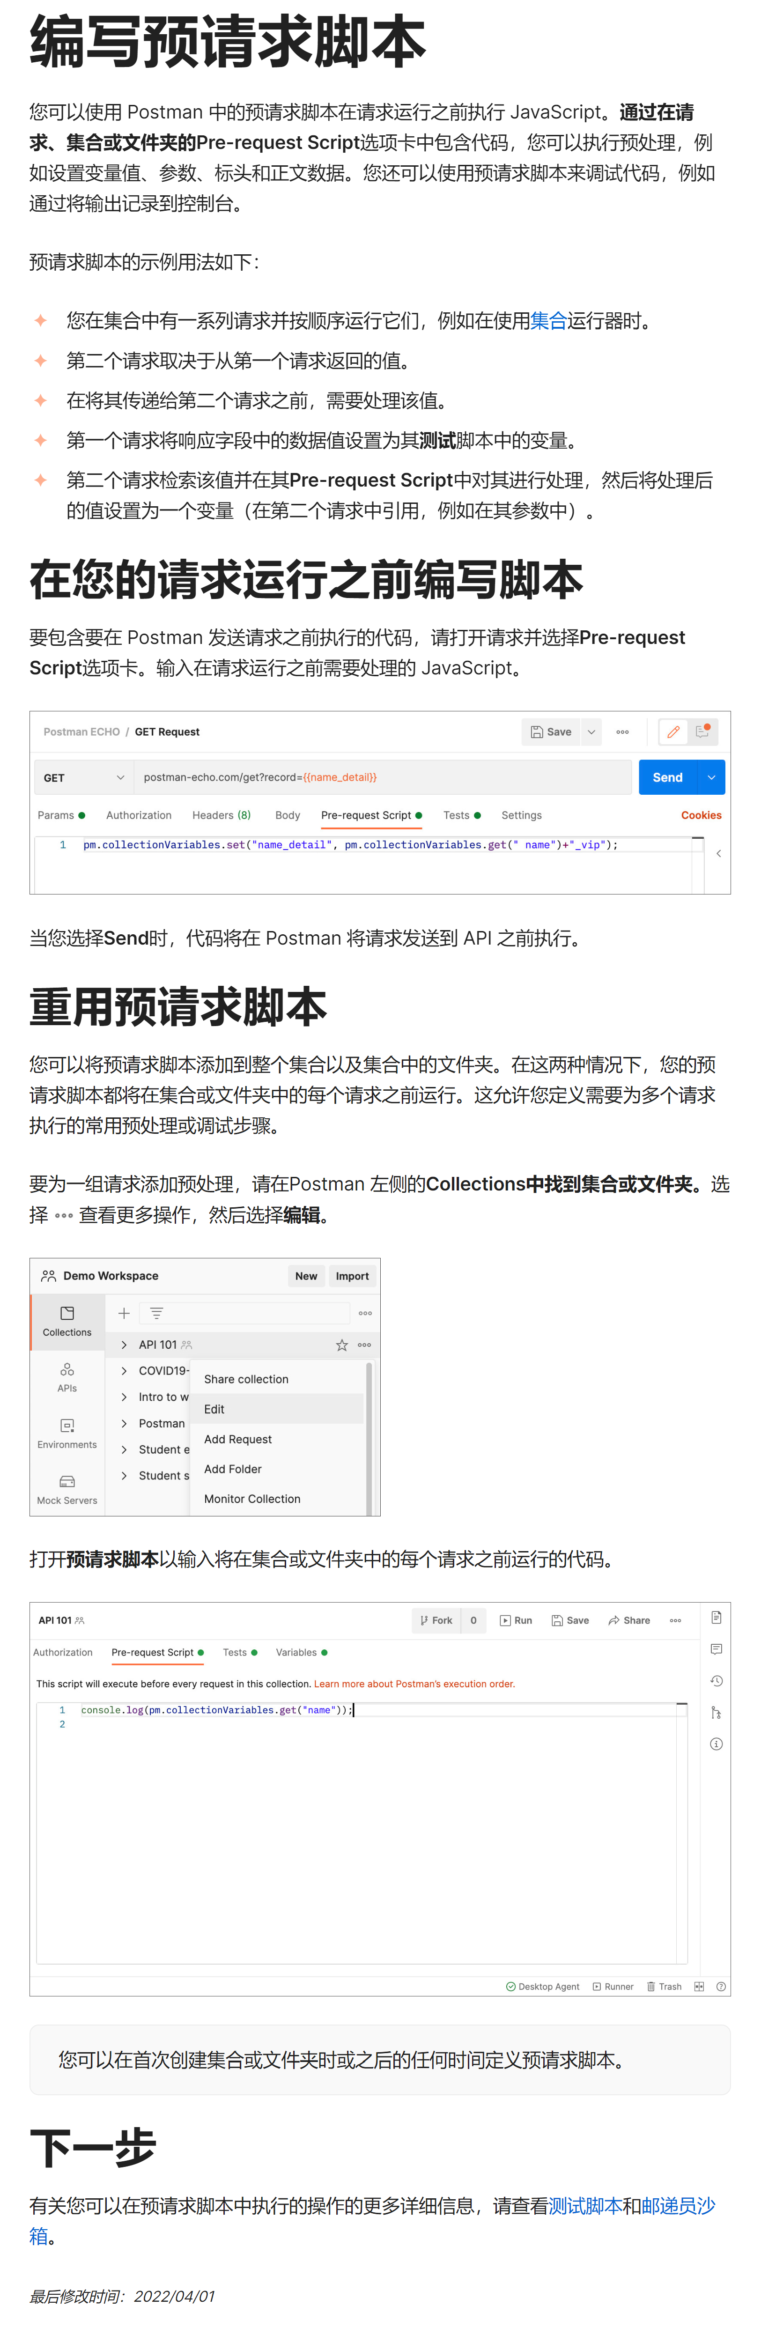Collapse side pane with the chevron arrow
The image size is (761, 2328).
click(x=718, y=853)
